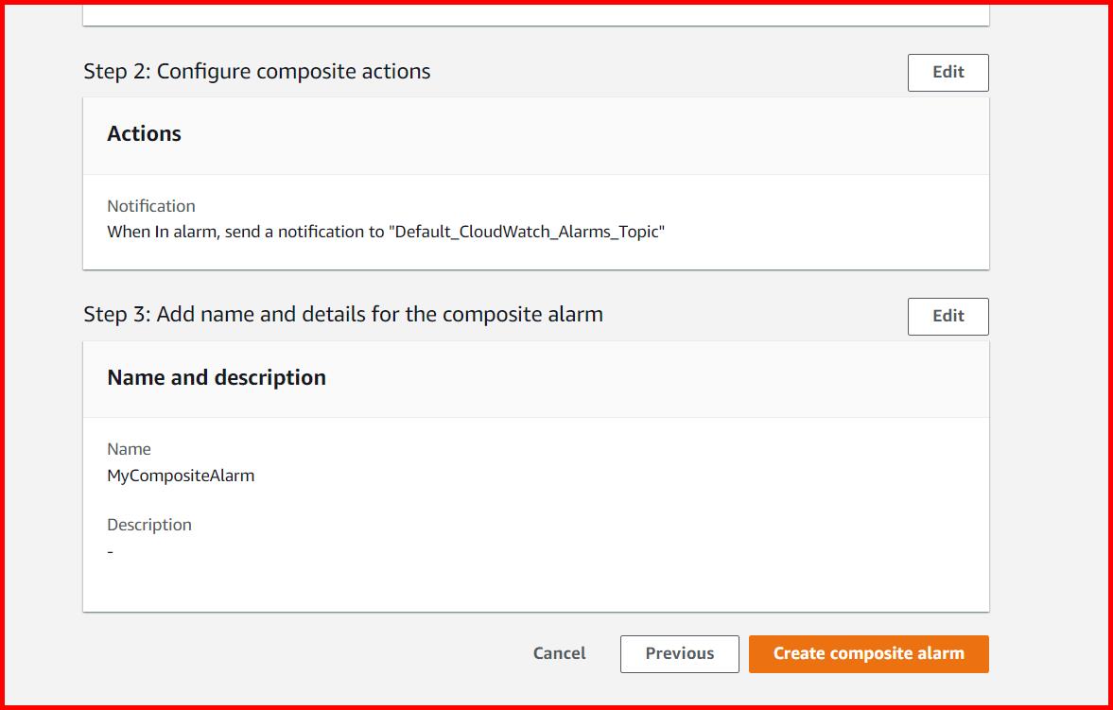The height and width of the screenshot is (710, 1113).
Task: Select the Step 3 heading text
Action: tap(342, 314)
